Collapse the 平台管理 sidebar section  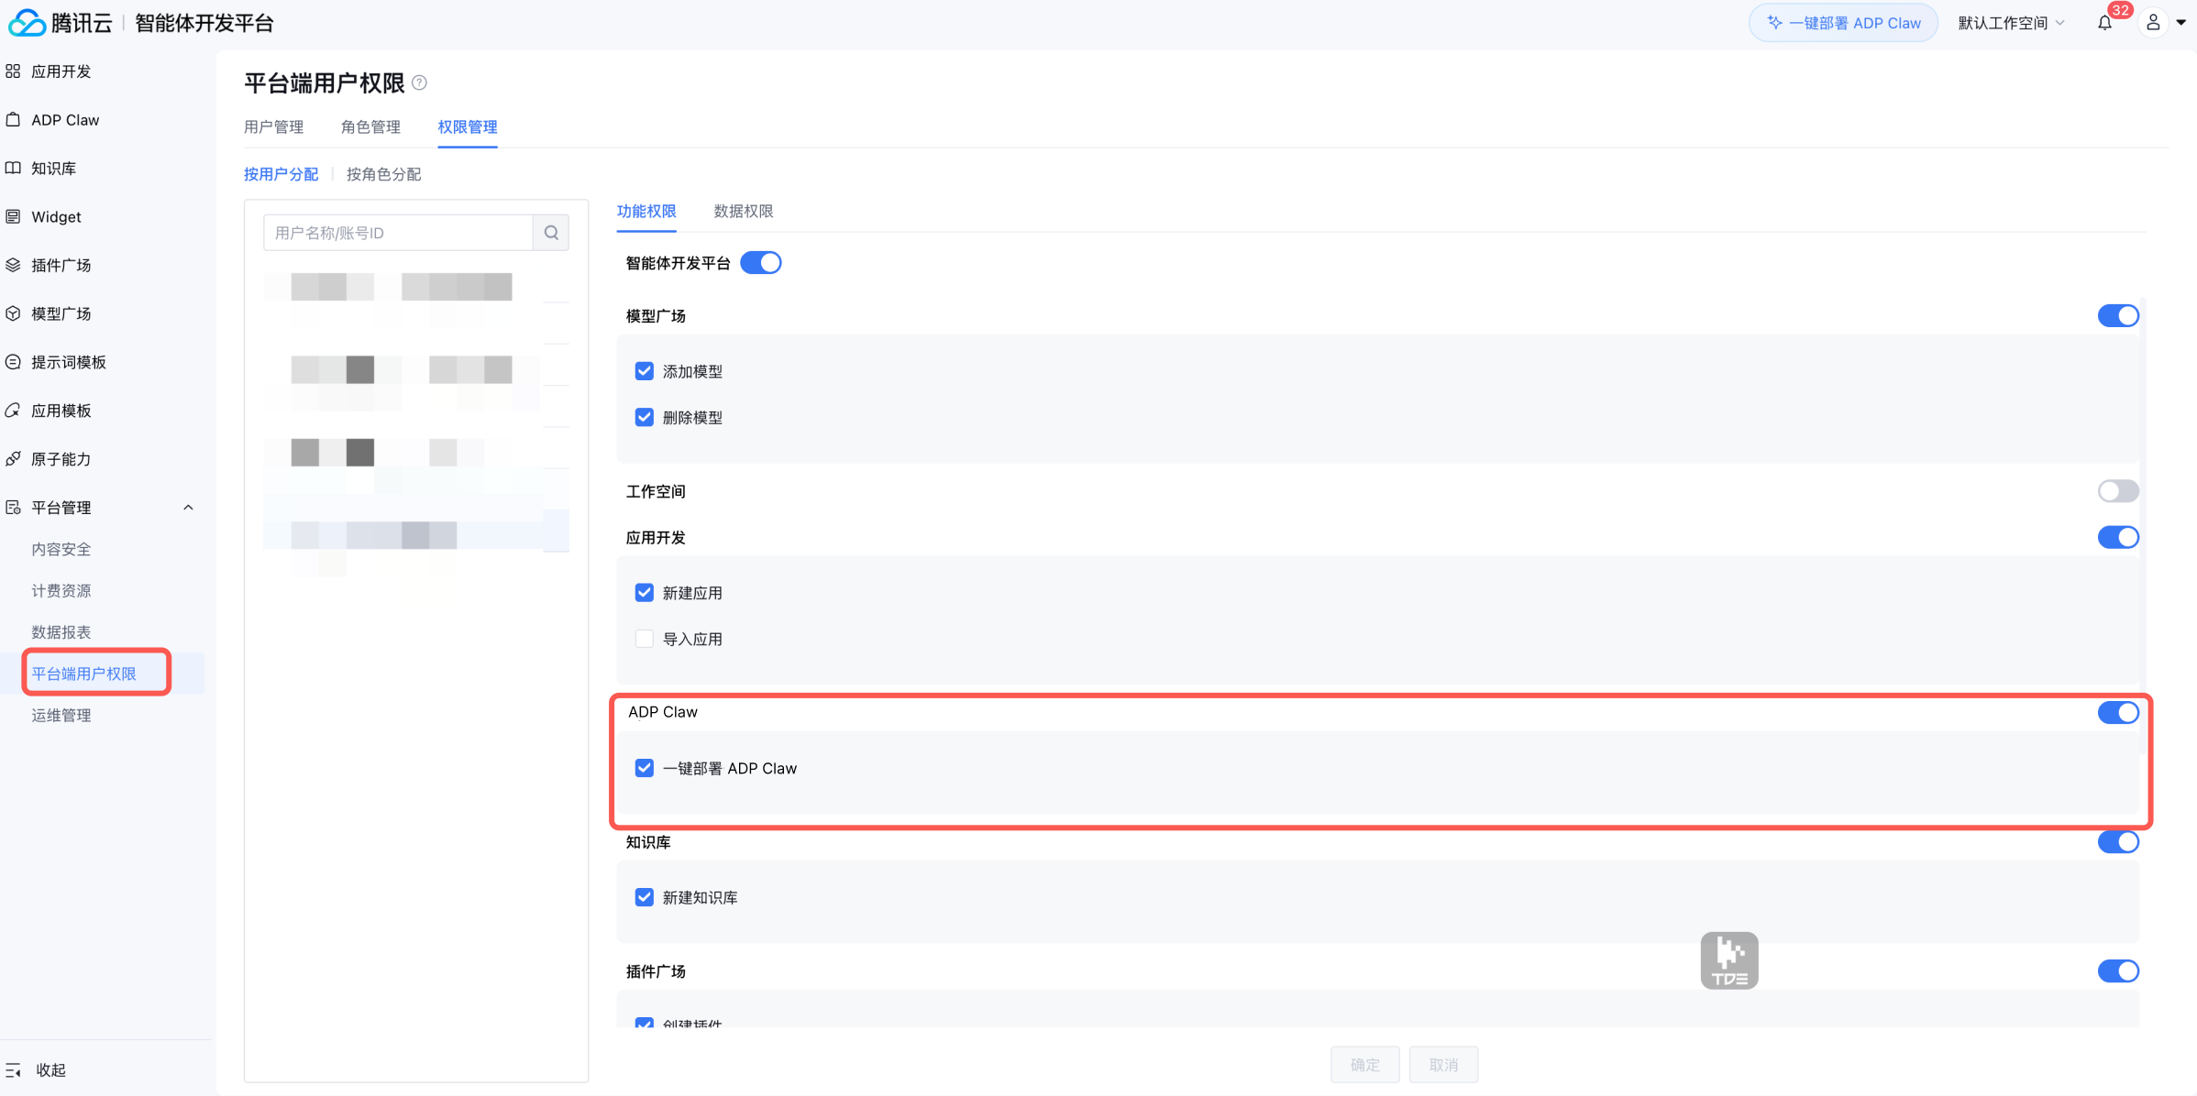pyautogui.click(x=188, y=508)
